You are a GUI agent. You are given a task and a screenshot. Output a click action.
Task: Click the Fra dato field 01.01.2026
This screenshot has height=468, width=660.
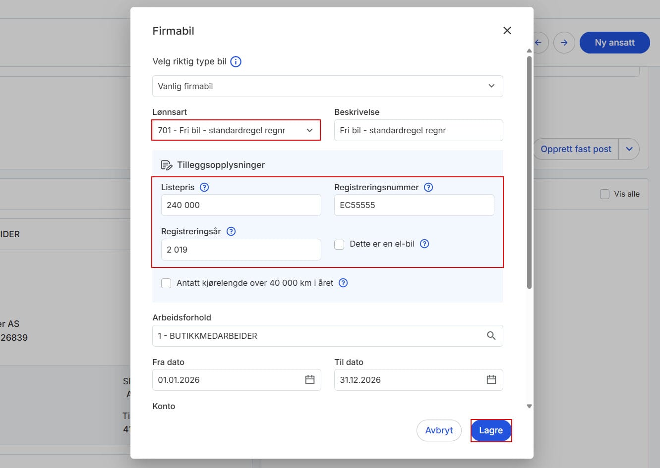coord(237,380)
